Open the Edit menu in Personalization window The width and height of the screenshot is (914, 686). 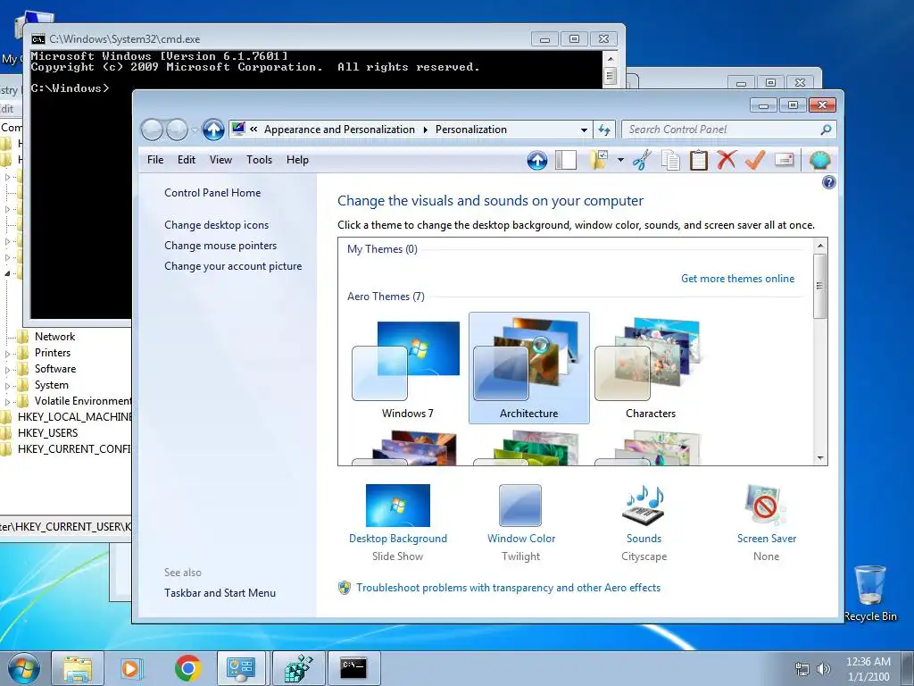pyautogui.click(x=187, y=160)
